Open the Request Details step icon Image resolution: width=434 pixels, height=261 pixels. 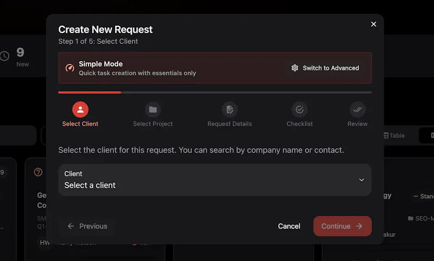click(x=229, y=110)
